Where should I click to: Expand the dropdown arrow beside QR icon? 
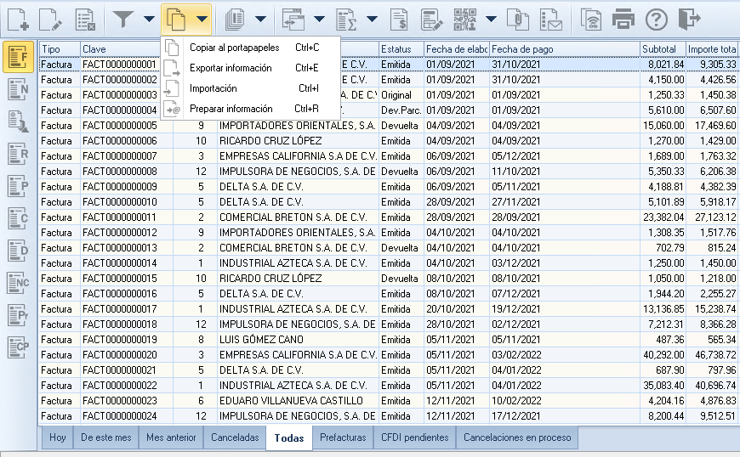[491, 20]
